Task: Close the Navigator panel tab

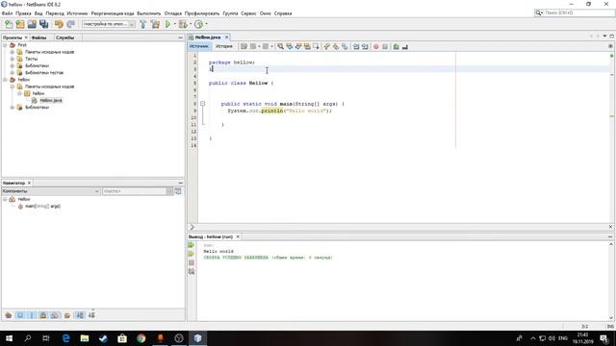Action: (29, 184)
